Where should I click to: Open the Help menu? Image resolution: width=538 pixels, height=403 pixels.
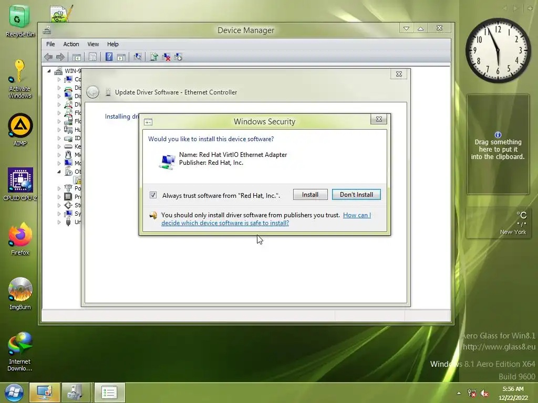[x=112, y=44]
